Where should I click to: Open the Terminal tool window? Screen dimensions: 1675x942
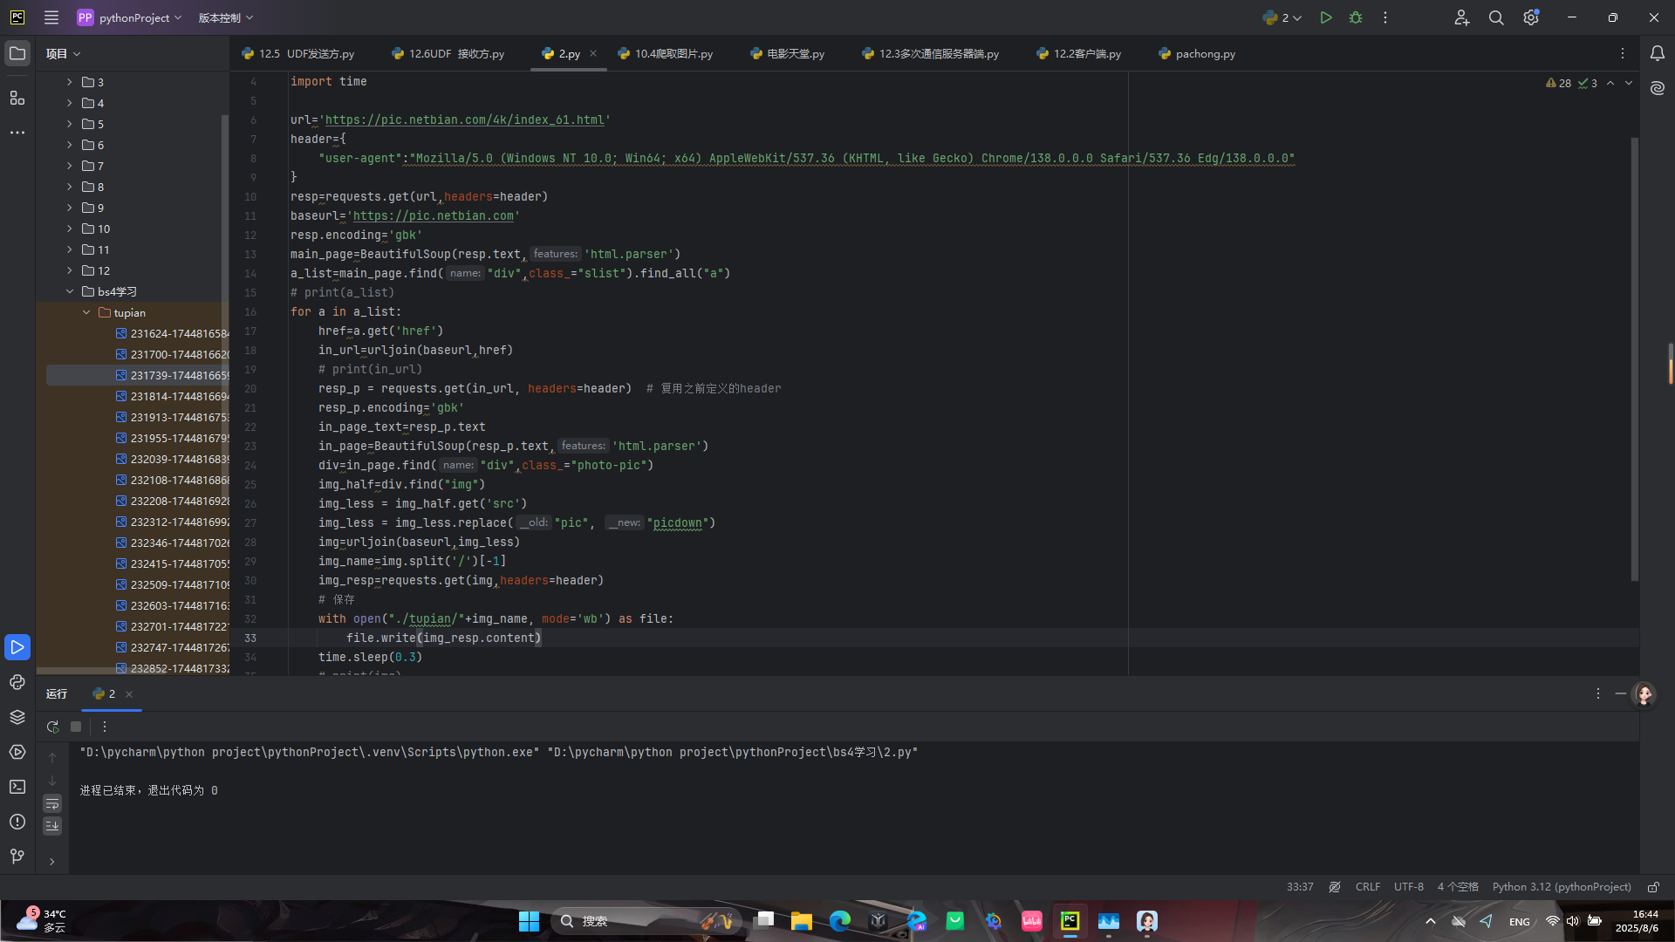(x=17, y=787)
